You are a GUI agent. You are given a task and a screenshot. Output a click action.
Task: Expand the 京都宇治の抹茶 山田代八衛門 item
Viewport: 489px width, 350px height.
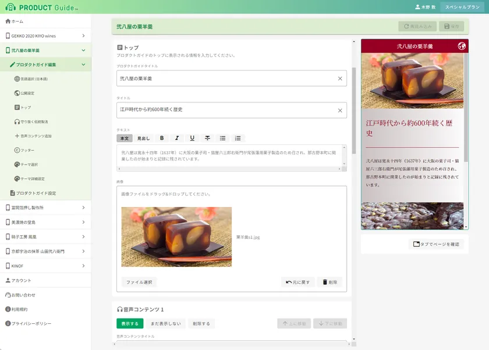[x=83, y=251]
